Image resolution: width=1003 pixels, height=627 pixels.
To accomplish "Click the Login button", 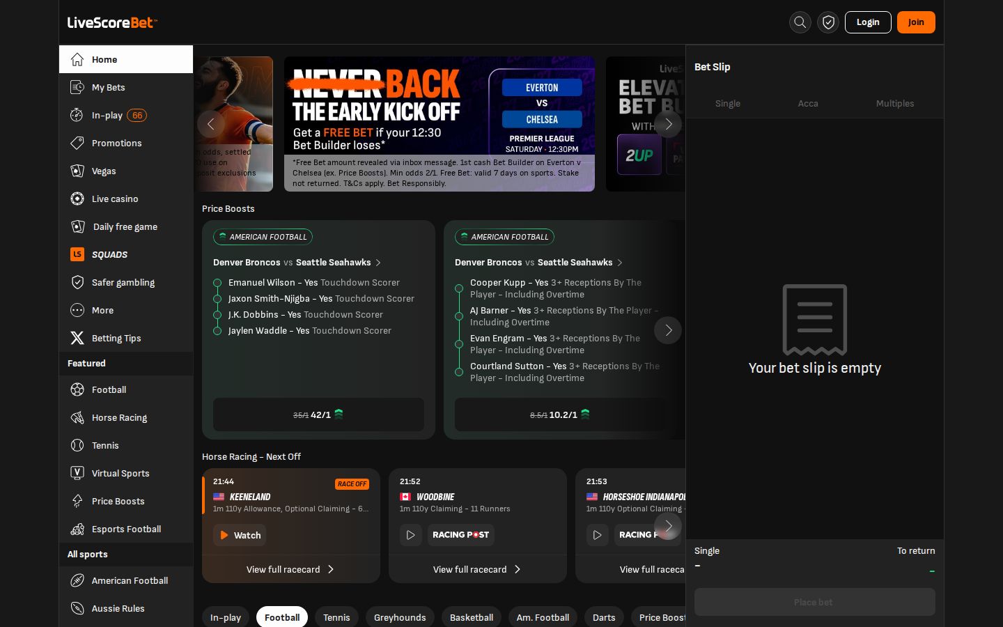I will click(868, 22).
